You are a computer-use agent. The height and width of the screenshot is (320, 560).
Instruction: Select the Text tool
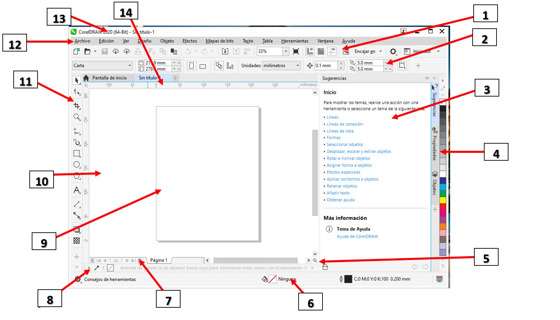[x=77, y=190]
